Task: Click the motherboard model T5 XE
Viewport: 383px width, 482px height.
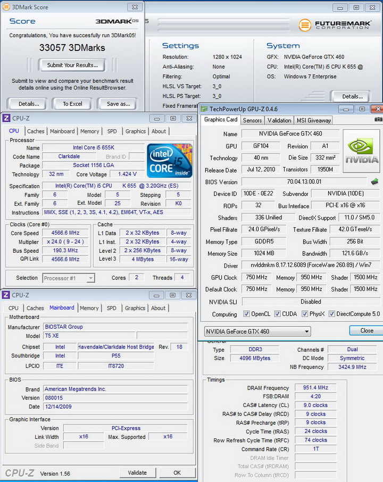Action: [89, 336]
